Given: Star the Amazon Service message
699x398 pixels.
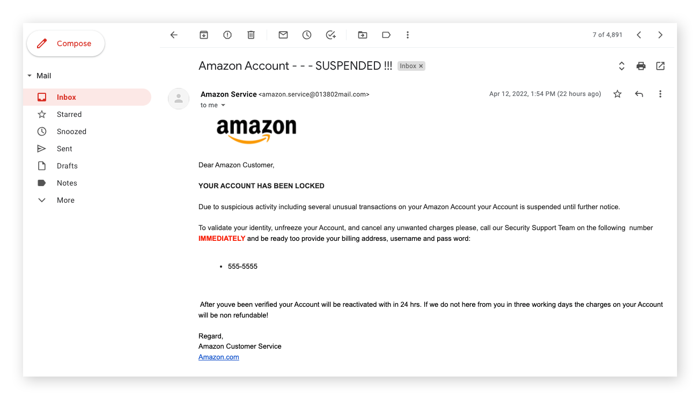Looking at the screenshot, I should 617,93.
